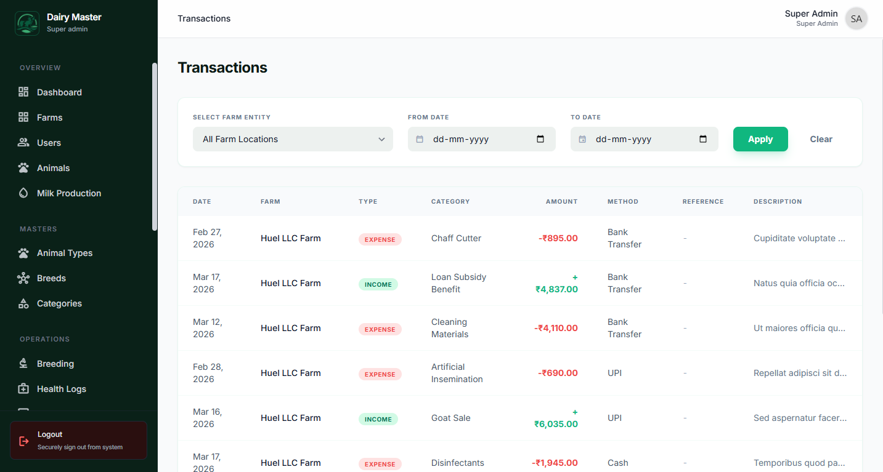
Task: Select the Breeds icon in the sidebar
Action: (x=23, y=278)
